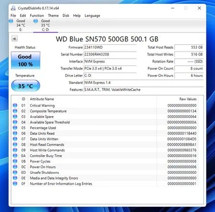
Task: Click the CrystalDiskInfo app icon in title bar
Action: (x=13, y=8)
